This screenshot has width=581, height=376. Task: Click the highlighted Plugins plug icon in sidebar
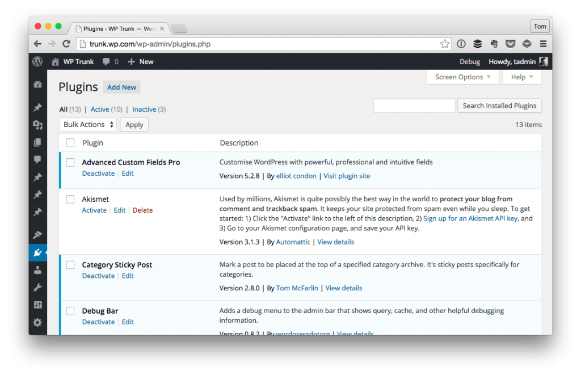38,252
